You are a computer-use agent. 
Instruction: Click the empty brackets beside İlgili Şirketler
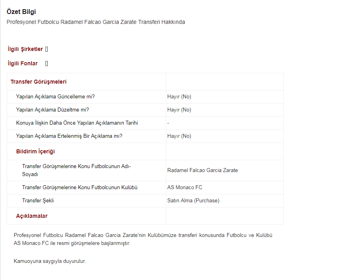47,49
